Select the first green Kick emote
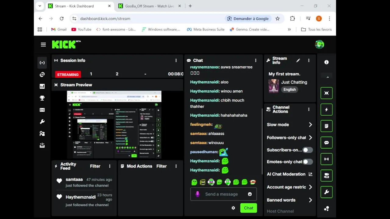Image resolution: width=390 pixels, height=219 pixels. point(194,182)
